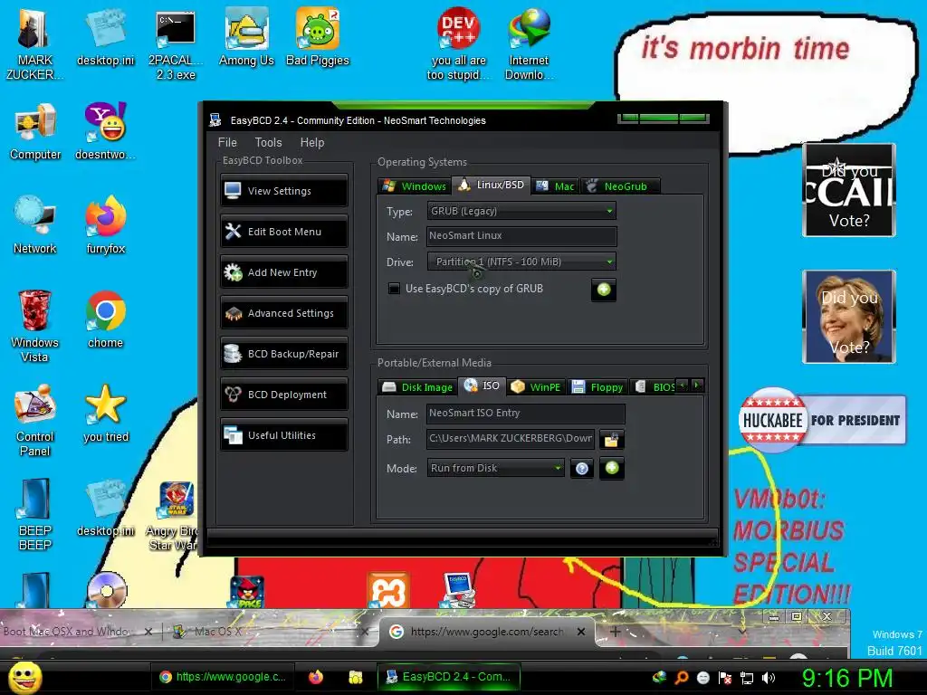Select the Windows Vista recycle bin icon

pos(34,327)
